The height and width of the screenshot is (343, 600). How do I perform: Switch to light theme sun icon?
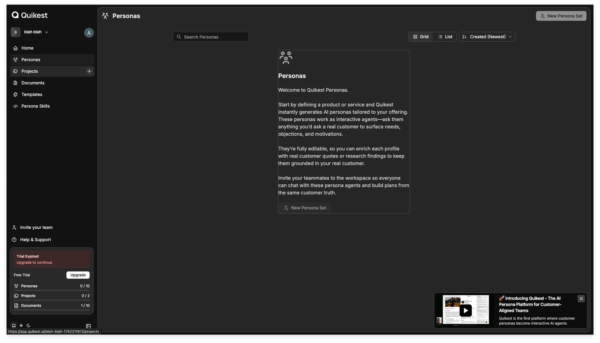(21, 326)
